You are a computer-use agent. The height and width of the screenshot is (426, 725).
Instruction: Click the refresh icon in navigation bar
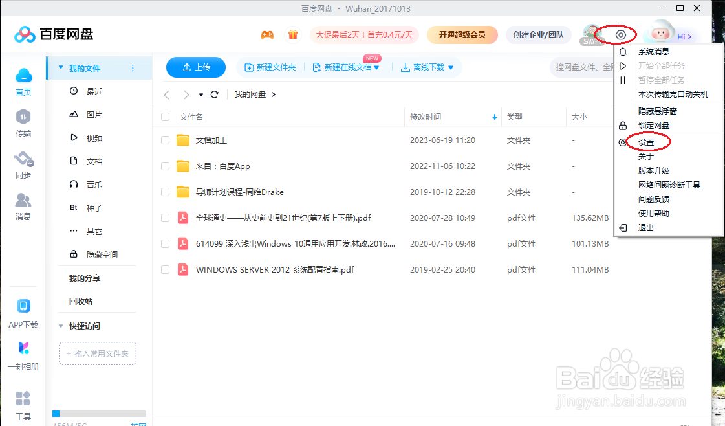click(x=214, y=95)
